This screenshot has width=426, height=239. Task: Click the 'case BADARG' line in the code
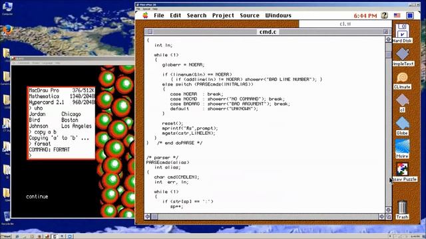(230, 104)
